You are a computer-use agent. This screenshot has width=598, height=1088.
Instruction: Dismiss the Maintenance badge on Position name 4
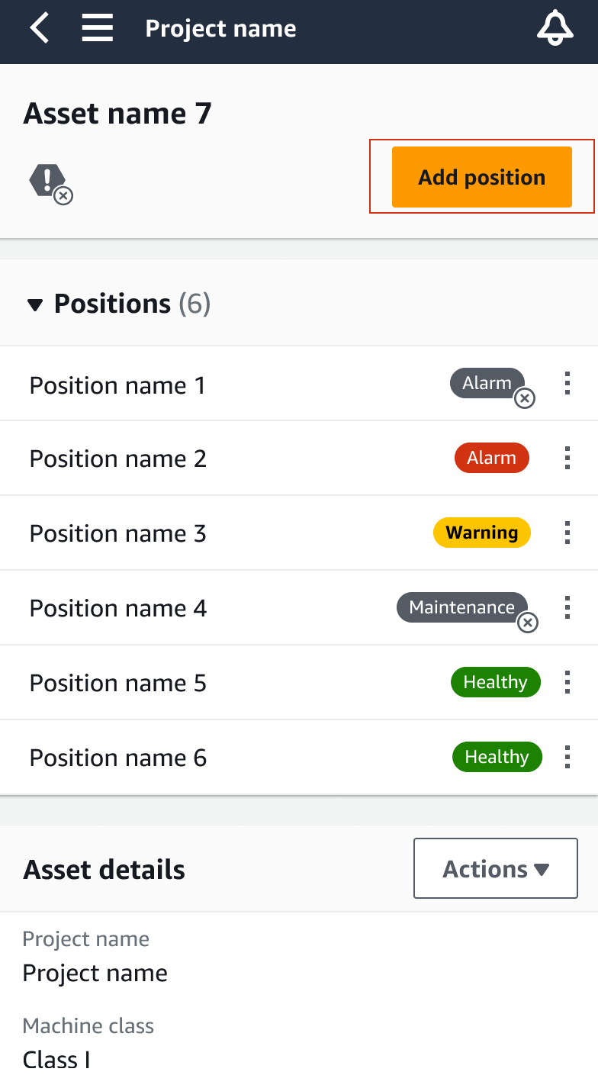click(x=528, y=623)
